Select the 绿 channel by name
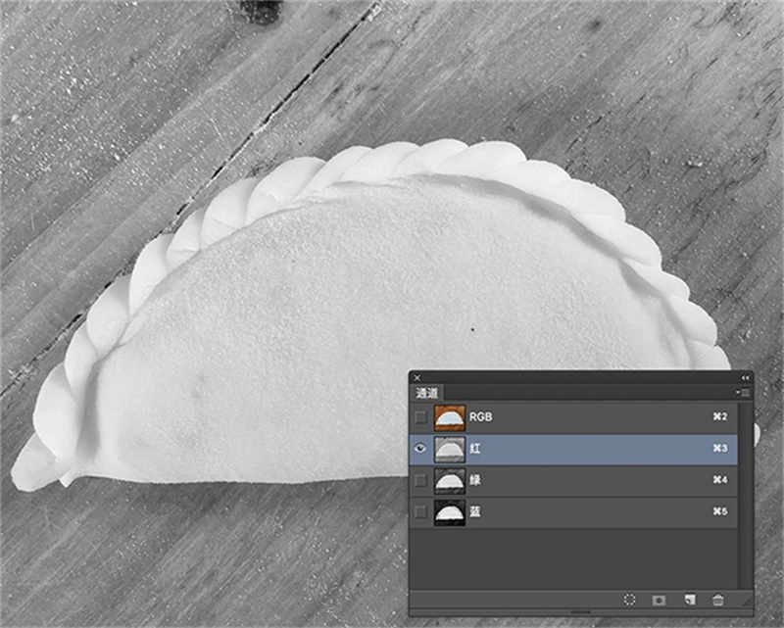The image size is (784, 628). click(475, 481)
